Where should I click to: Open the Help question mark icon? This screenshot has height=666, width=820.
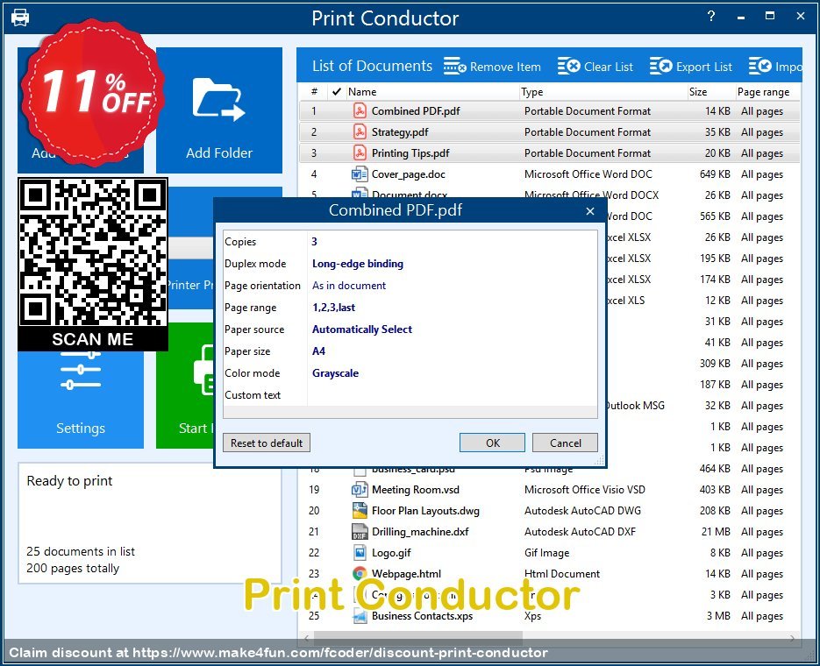point(710,16)
